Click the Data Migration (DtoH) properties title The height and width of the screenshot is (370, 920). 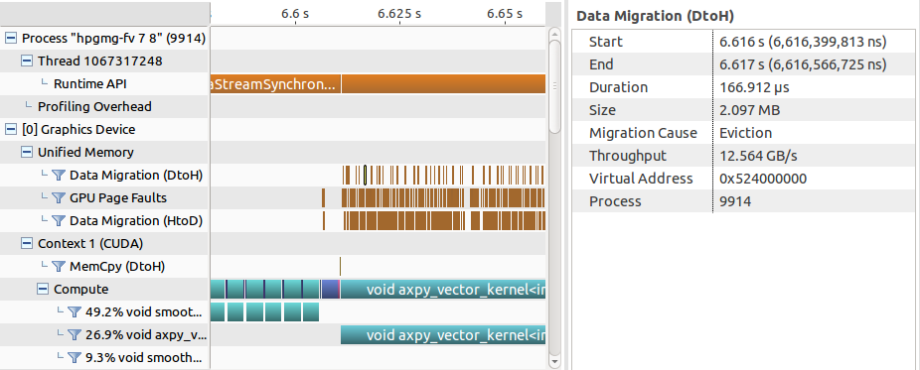(x=655, y=16)
